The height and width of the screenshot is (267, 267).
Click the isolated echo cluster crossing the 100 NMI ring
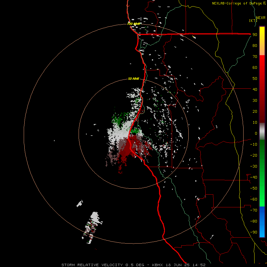tap(92, 227)
